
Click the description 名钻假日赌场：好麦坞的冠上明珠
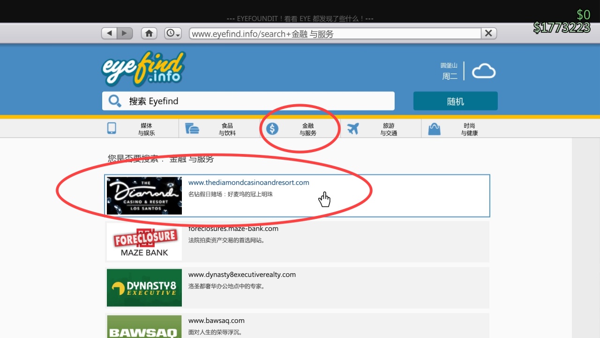click(231, 194)
